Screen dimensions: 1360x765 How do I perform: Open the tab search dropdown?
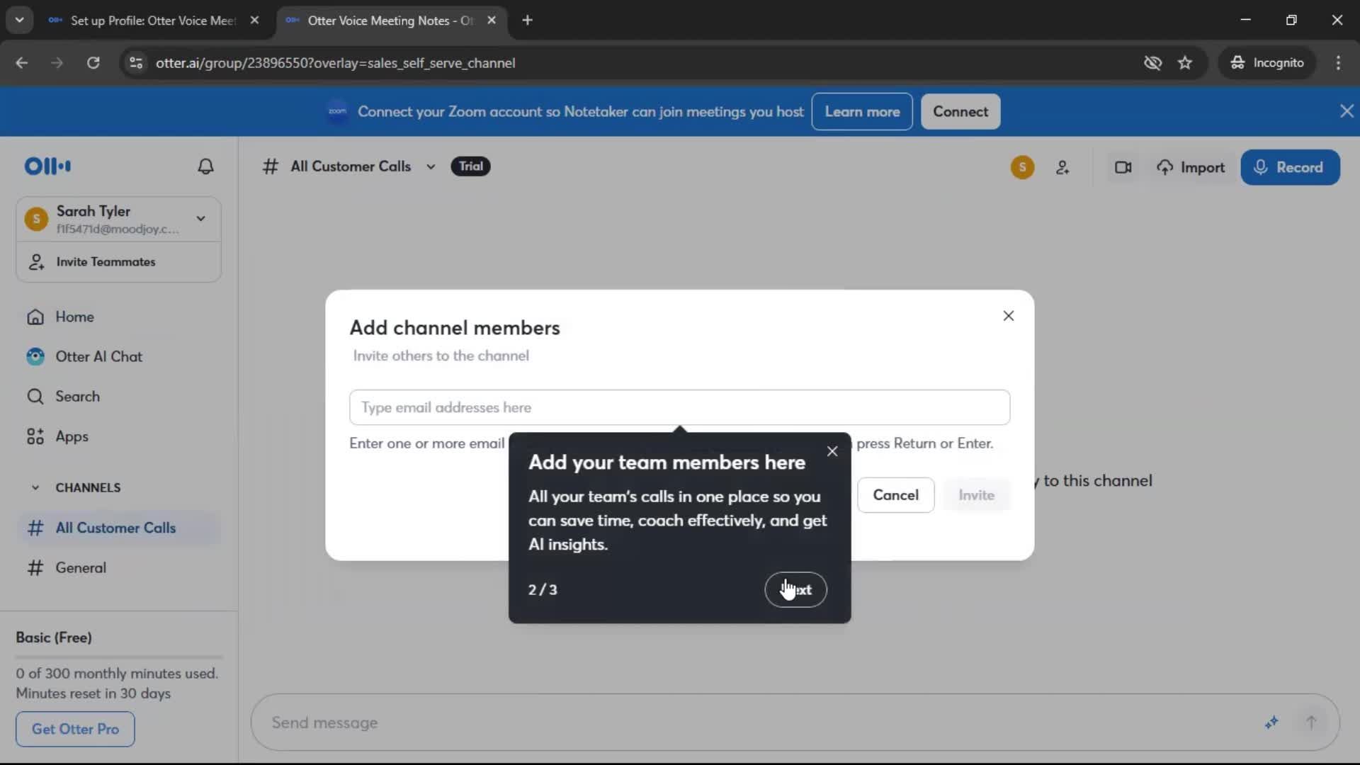pos(20,21)
